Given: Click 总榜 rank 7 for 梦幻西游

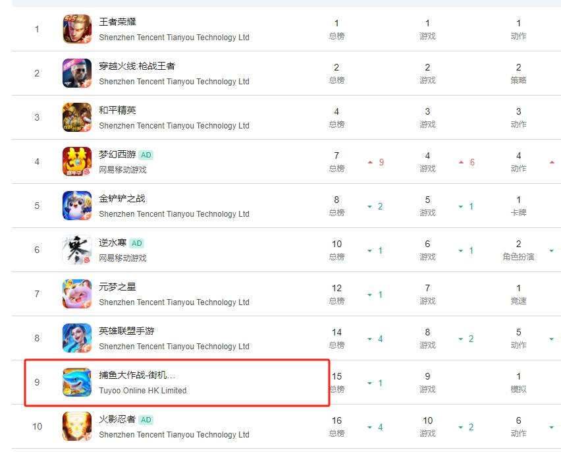Looking at the screenshot, I should [336, 161].
